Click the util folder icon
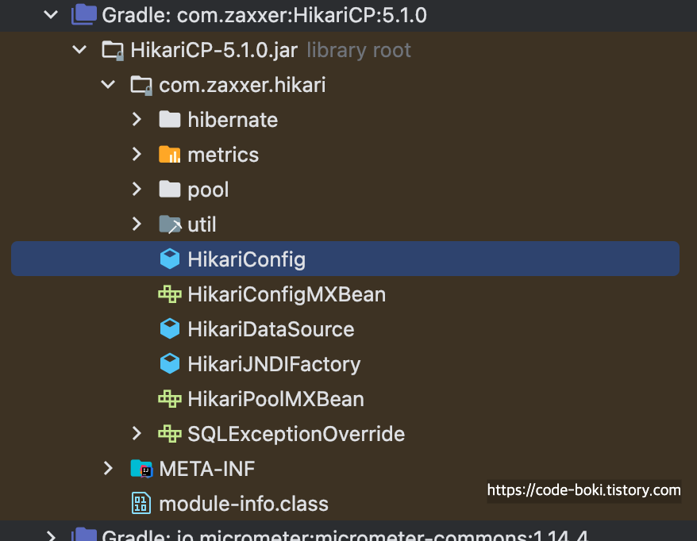The width and height of the screenshot is (697, 541). point(170,224)
